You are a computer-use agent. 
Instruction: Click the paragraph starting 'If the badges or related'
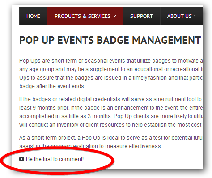point(111,112)
